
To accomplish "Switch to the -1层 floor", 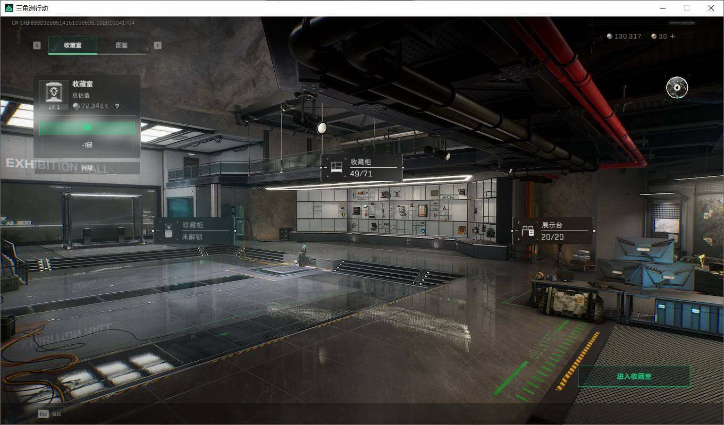I will (87, 144).
